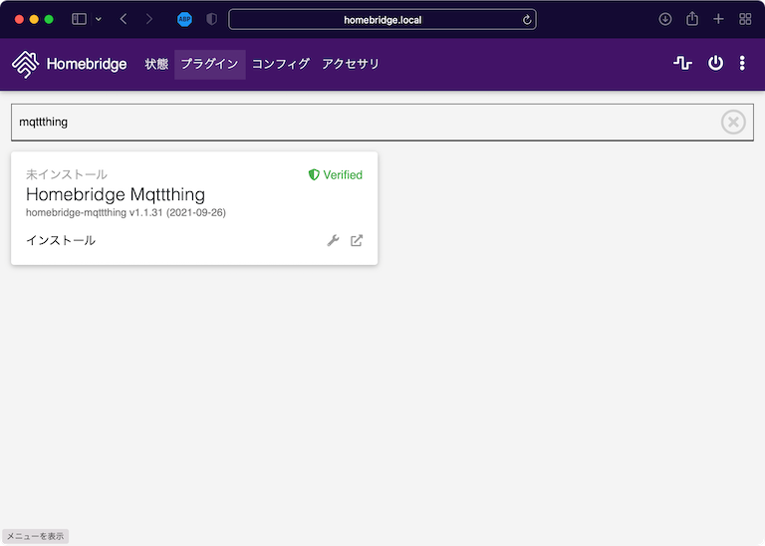Open the log viewer waveform icon
765x546 pixels.
[x=682, y=64]
